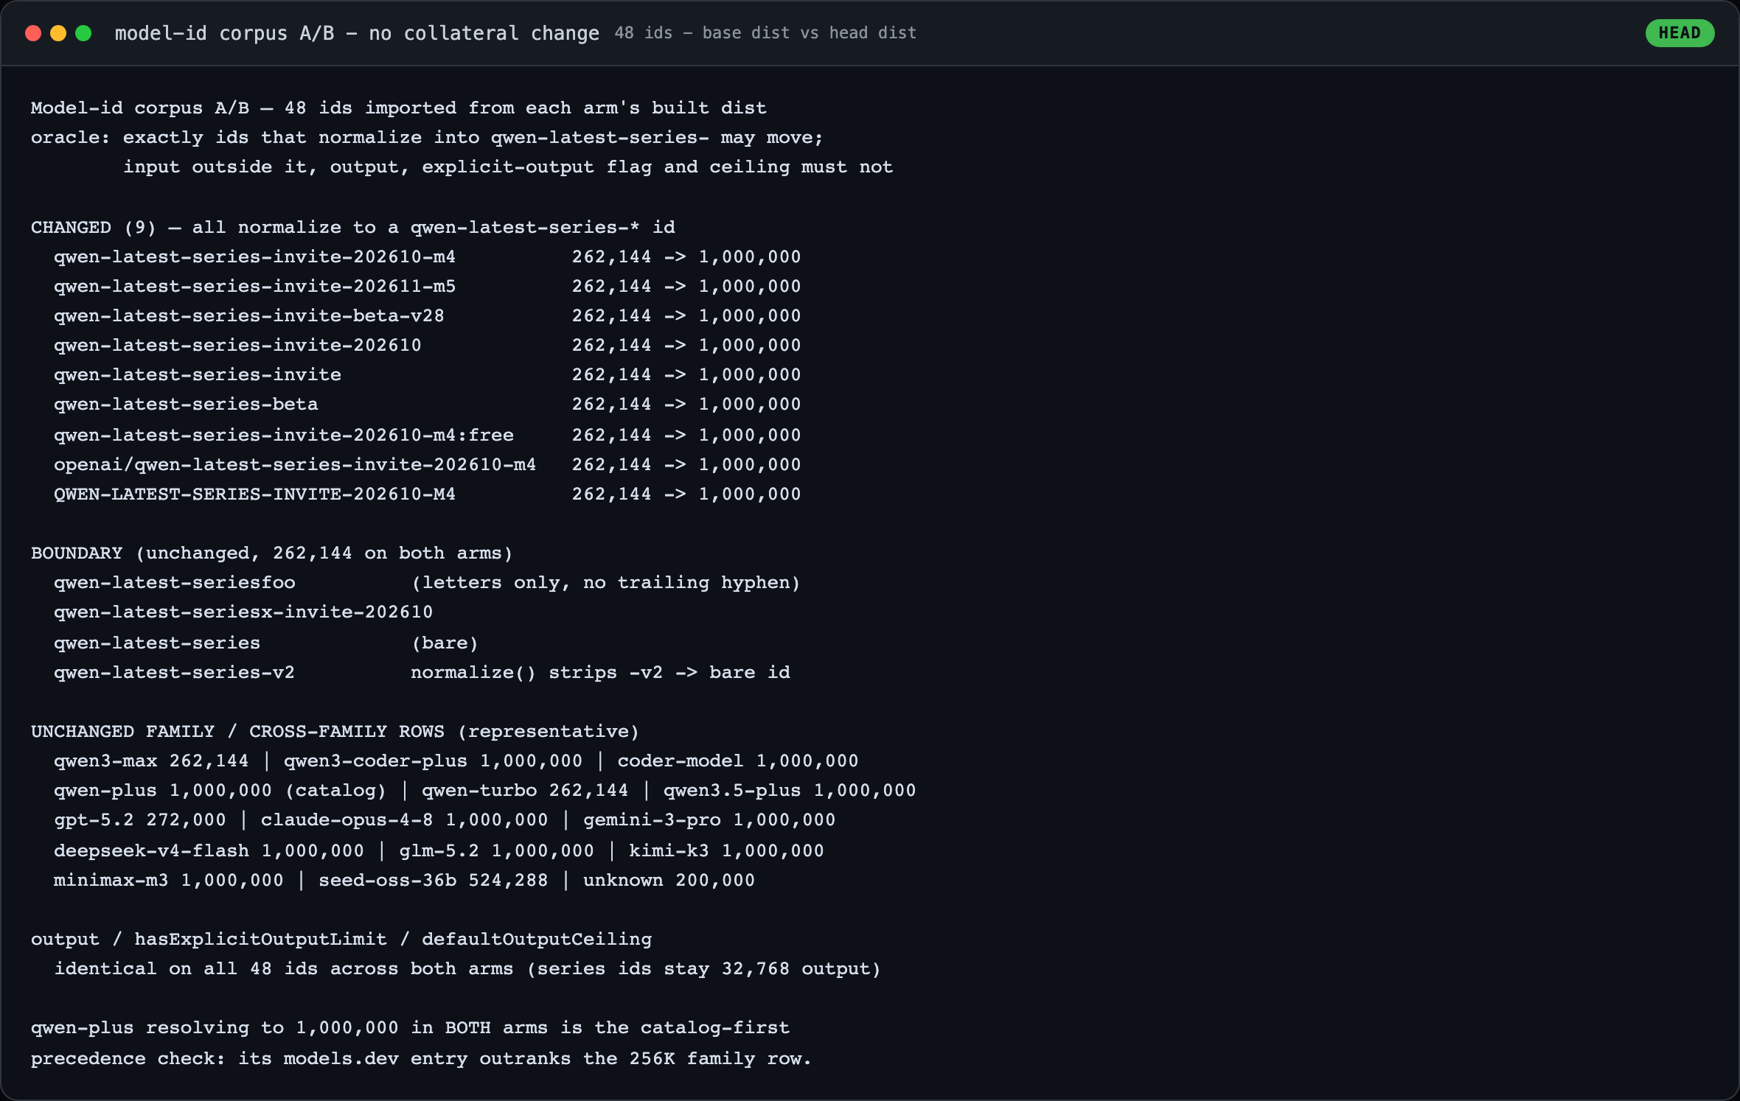The width and height of the screenshot is (1740, 1101).
Task: Click the title 'model-id corpus A/B – no collateral change'
Action: click(x=357, y=33)
